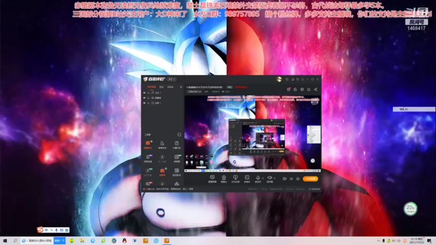Click the phone casting icon in the bottom toolbar

click(x=235, y=179)
